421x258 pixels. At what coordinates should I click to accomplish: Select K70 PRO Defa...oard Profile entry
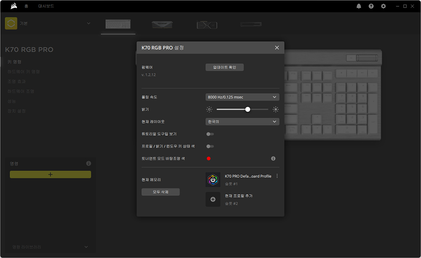point(248,176)
